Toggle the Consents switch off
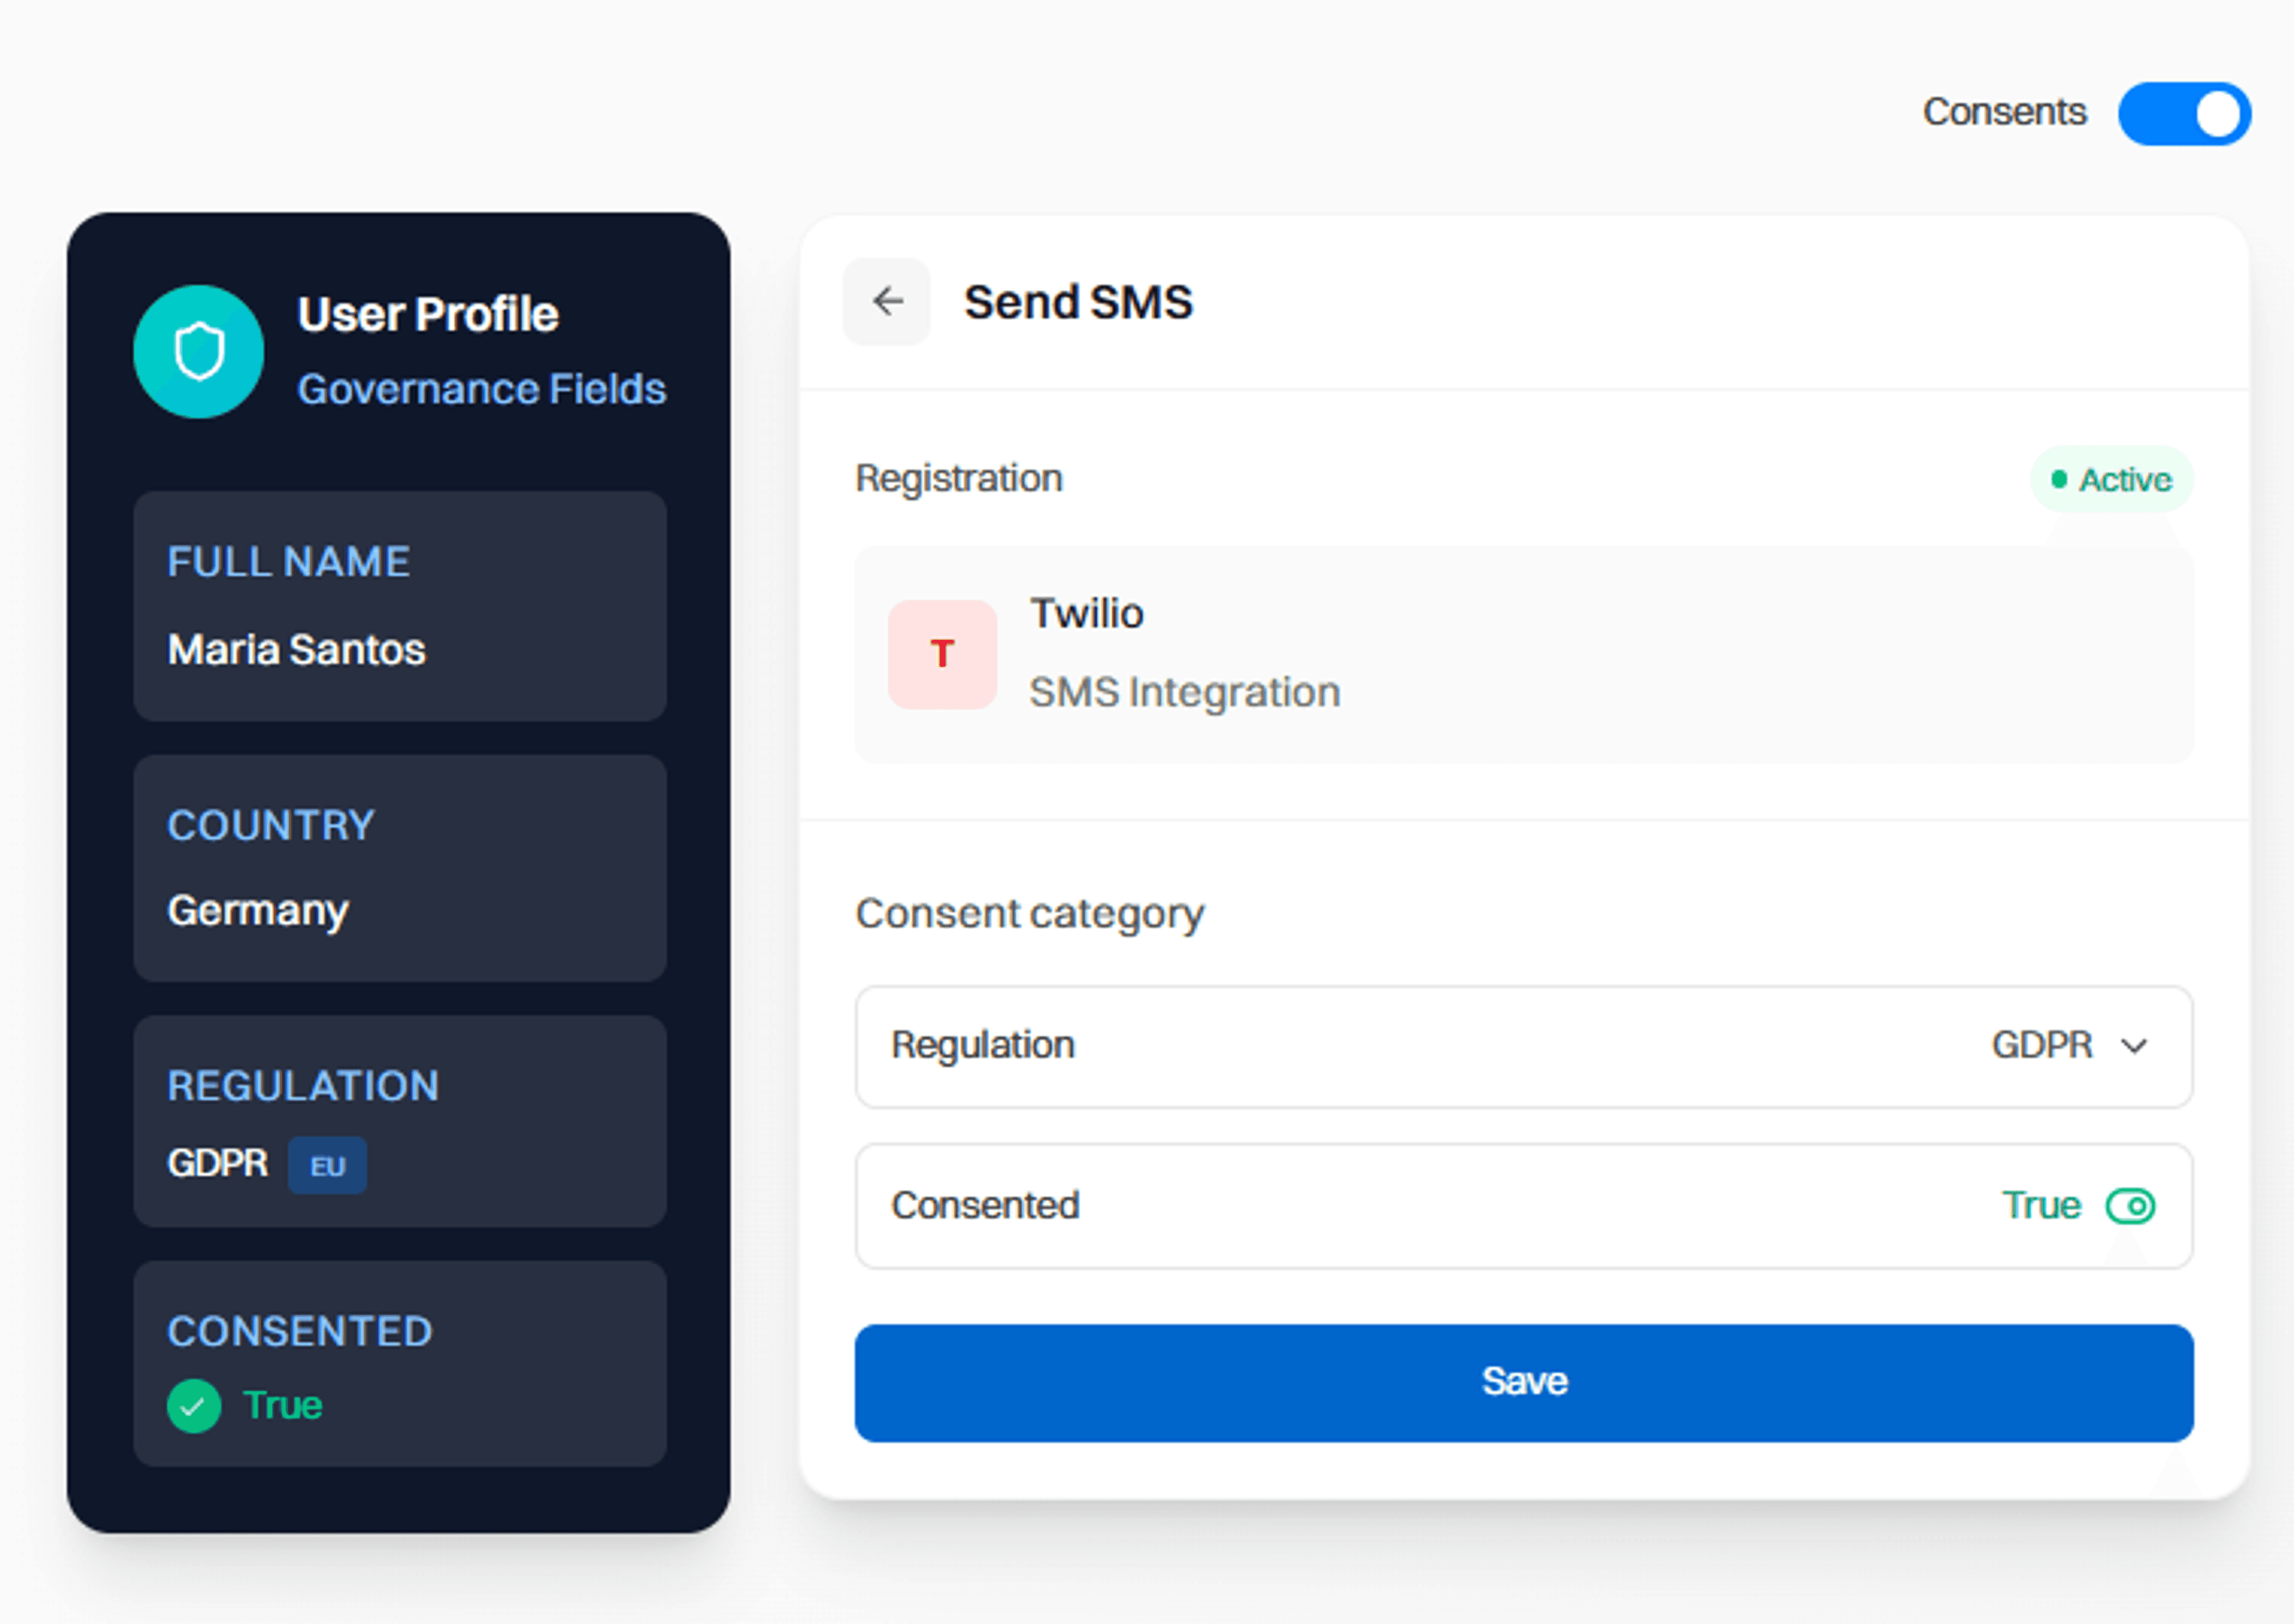The width and height of the screenshot is (2294, 1624). tap(2184, 113)
